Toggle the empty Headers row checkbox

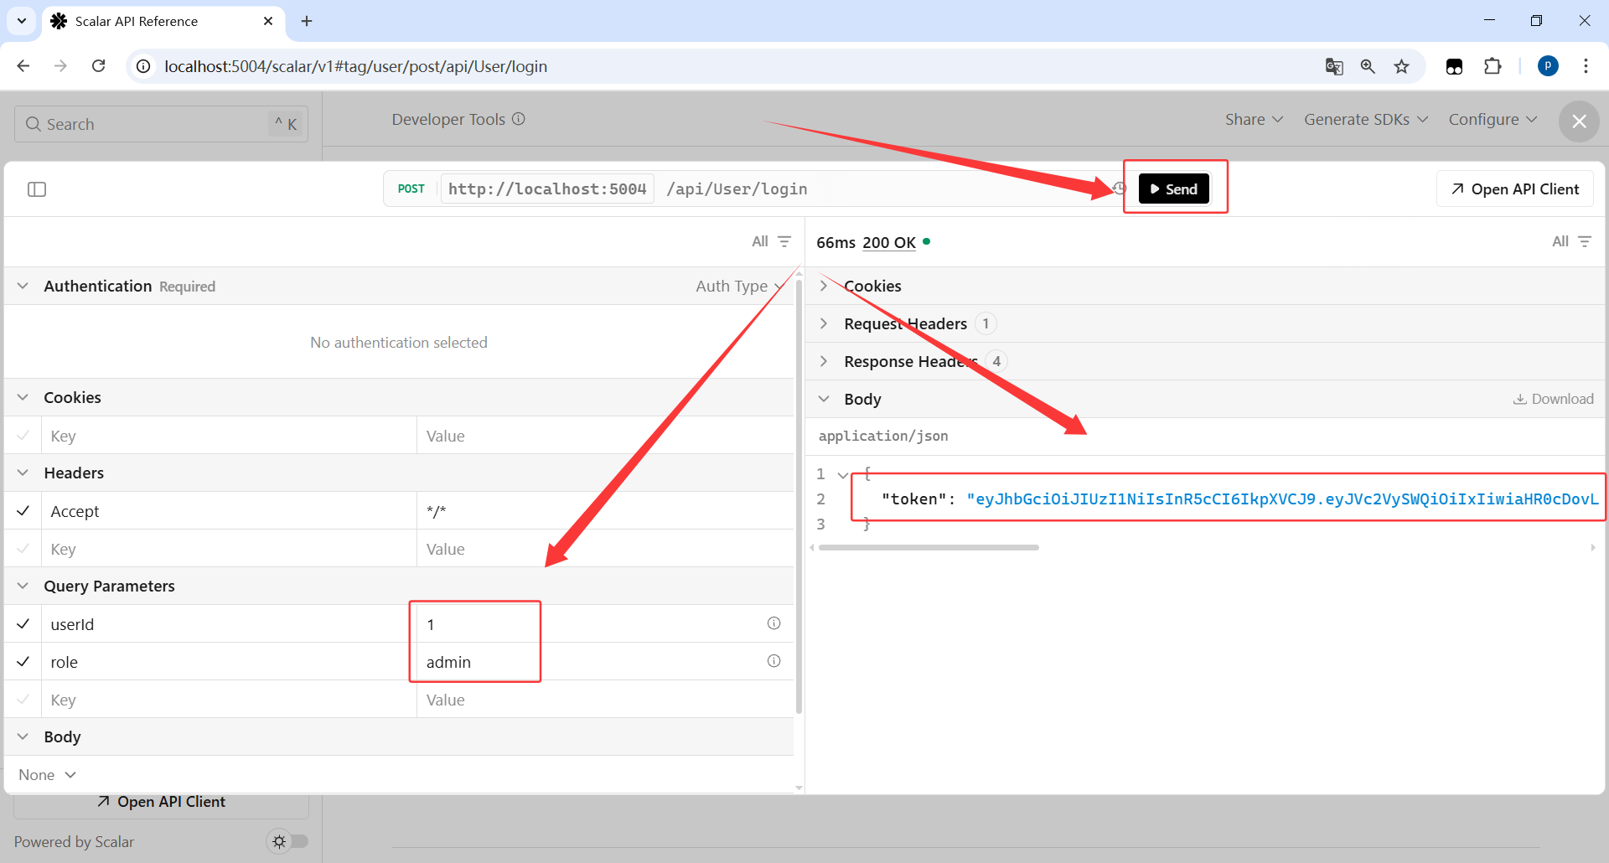23,549
